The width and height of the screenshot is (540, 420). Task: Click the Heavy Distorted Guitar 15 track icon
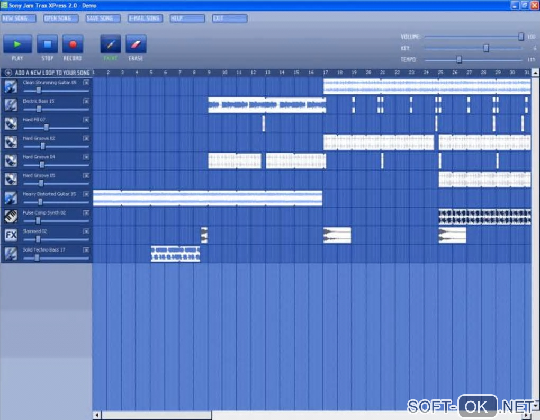pyautogui.click(x=11, y=198)
